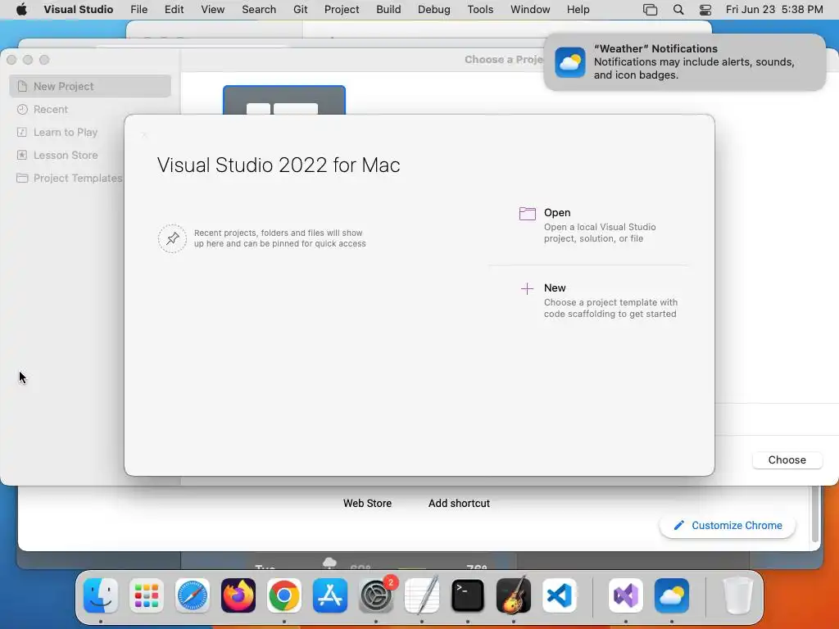The image size is (839, 629).
Task: Click the Weather notification banner
Action: 684,62
